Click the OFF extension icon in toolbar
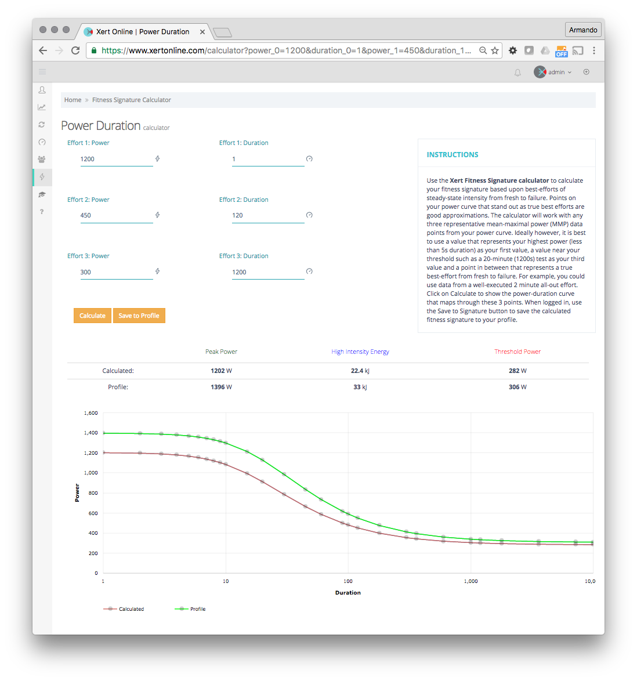This screenshot has height=681, width=637. click(x=561, y=51)
